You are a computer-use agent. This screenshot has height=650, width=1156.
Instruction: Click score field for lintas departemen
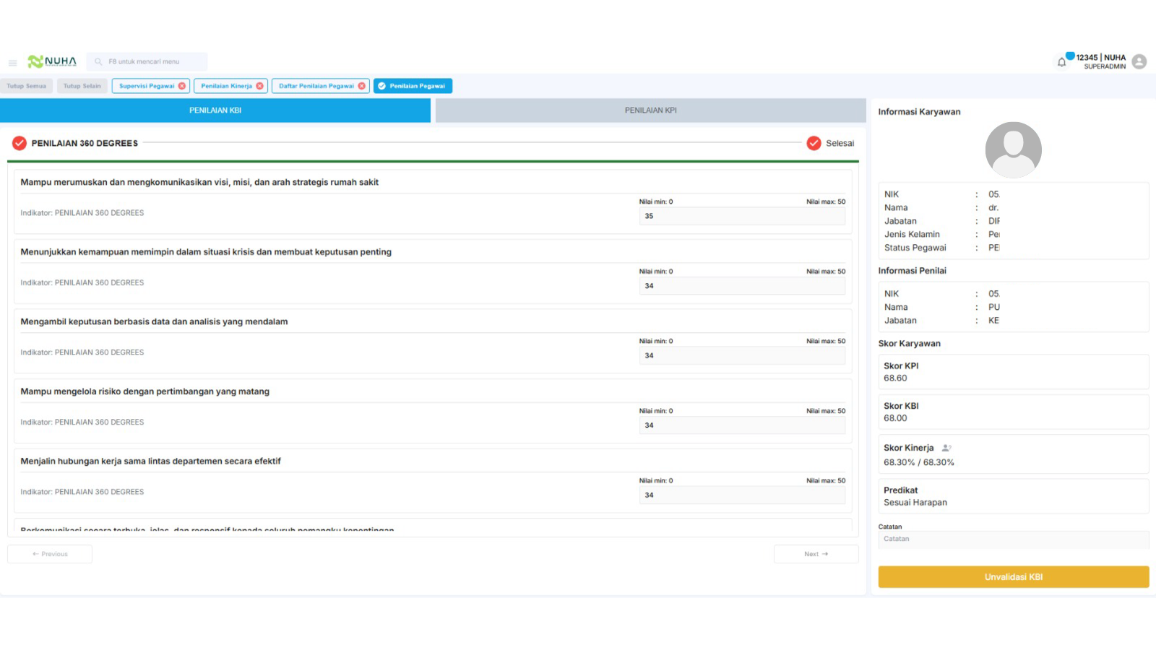(742, 495)
